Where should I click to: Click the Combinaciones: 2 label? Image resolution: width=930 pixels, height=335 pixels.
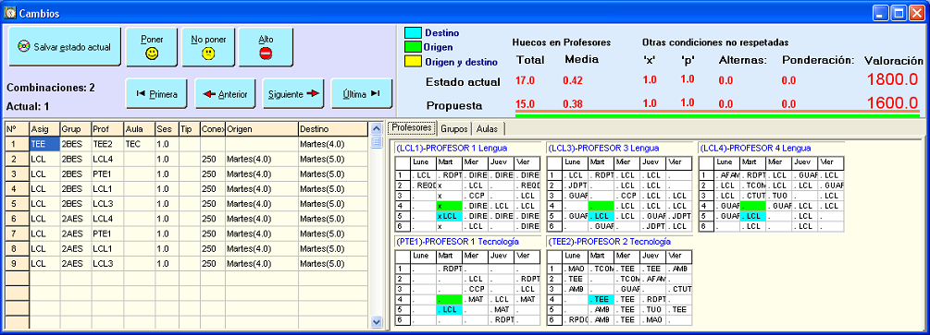(51, 88)
